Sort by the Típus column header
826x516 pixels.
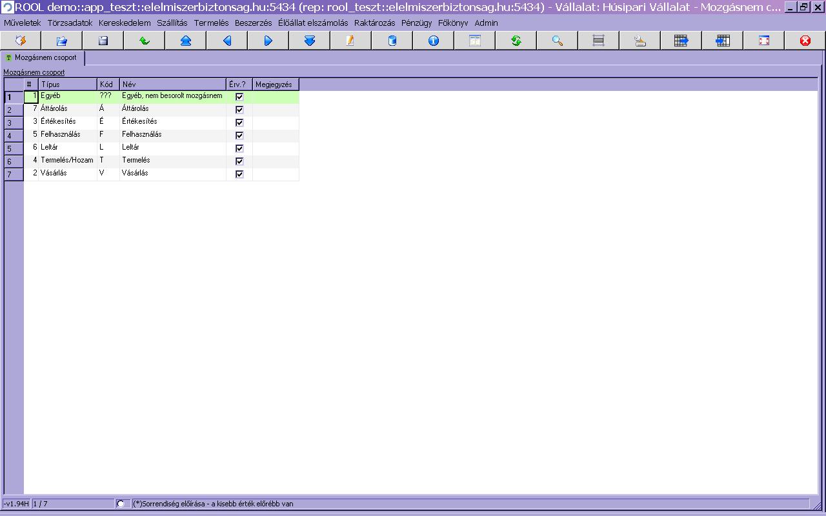click(68, 84)
